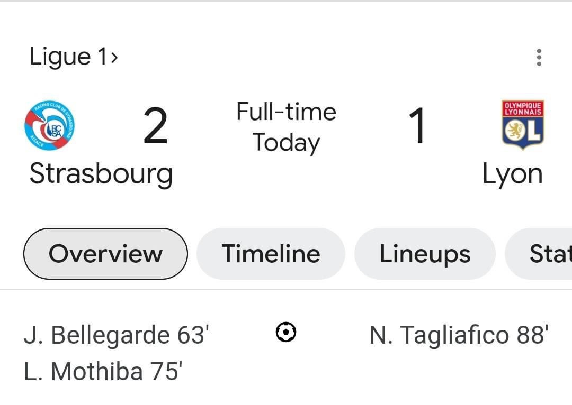This screenshot has height=405, width=572.
Task: Click the Strasbourg club crest logo
Action: pyautogui.click(x=49, y=125)
